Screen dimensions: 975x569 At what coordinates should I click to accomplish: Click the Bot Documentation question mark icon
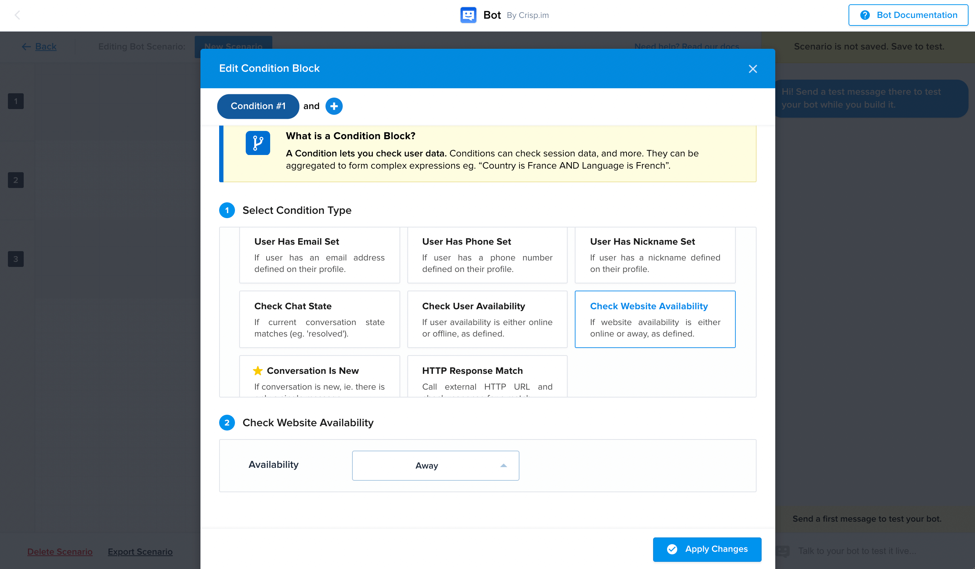pyautogui.click(x=865, y=15)
